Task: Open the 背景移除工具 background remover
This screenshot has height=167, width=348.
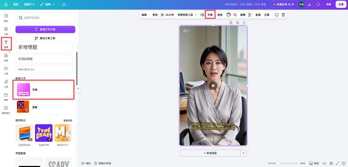Action: 187,15
